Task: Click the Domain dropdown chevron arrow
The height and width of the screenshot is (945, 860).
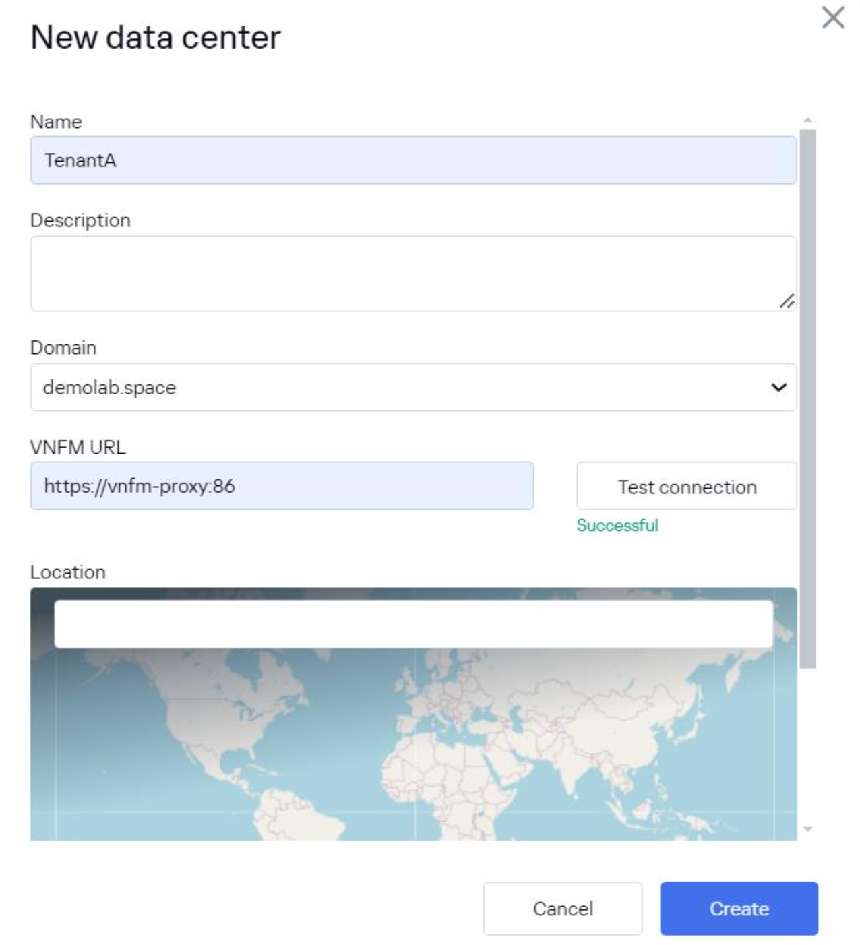Action: pyautogui.click(x=778, y=388)
